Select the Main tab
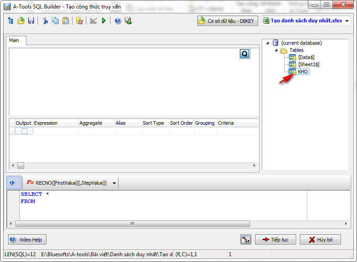This screenshot has height=262, width=357. [x=14, y=40]
